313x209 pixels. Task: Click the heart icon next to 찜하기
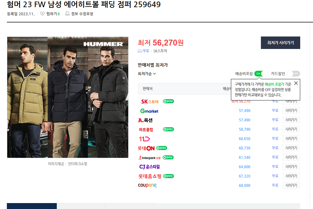click(42, 14)
